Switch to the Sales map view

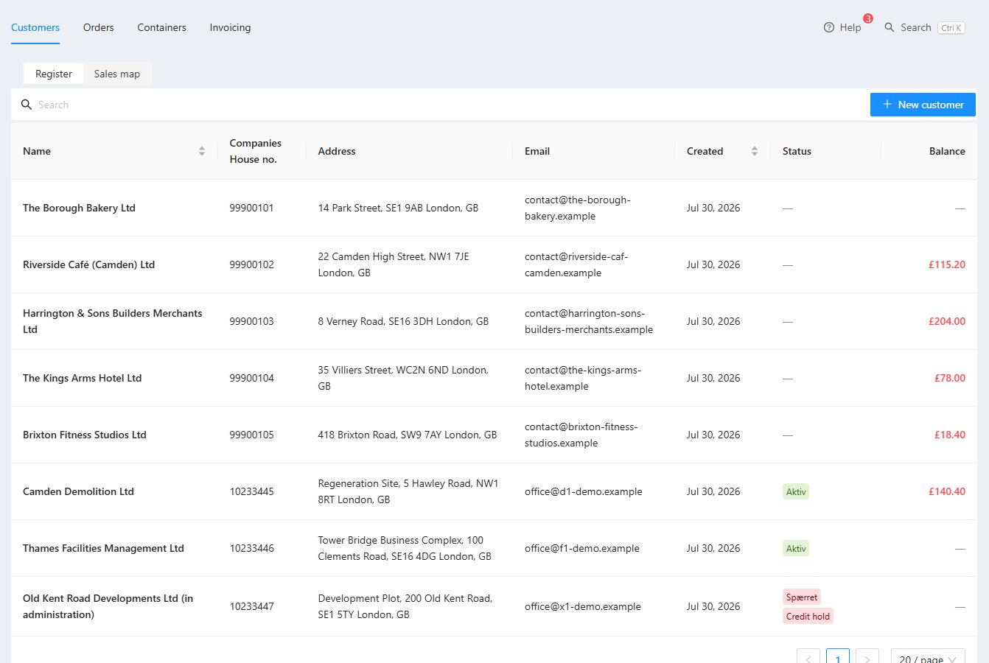coord(117,74)
